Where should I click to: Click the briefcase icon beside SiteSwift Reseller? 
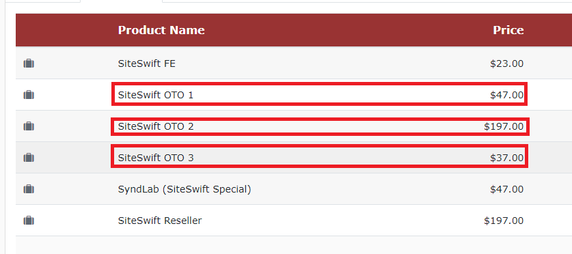pyautogui.click(x=29, y=221)
